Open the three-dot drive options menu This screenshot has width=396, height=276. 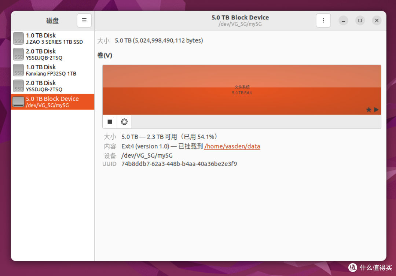pyautogui.click(x=323, y=21)
